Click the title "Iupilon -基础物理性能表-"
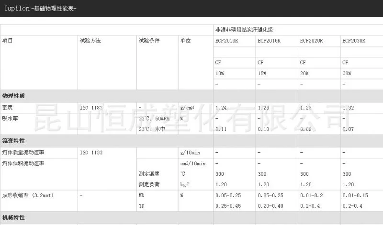 point(40,8)
